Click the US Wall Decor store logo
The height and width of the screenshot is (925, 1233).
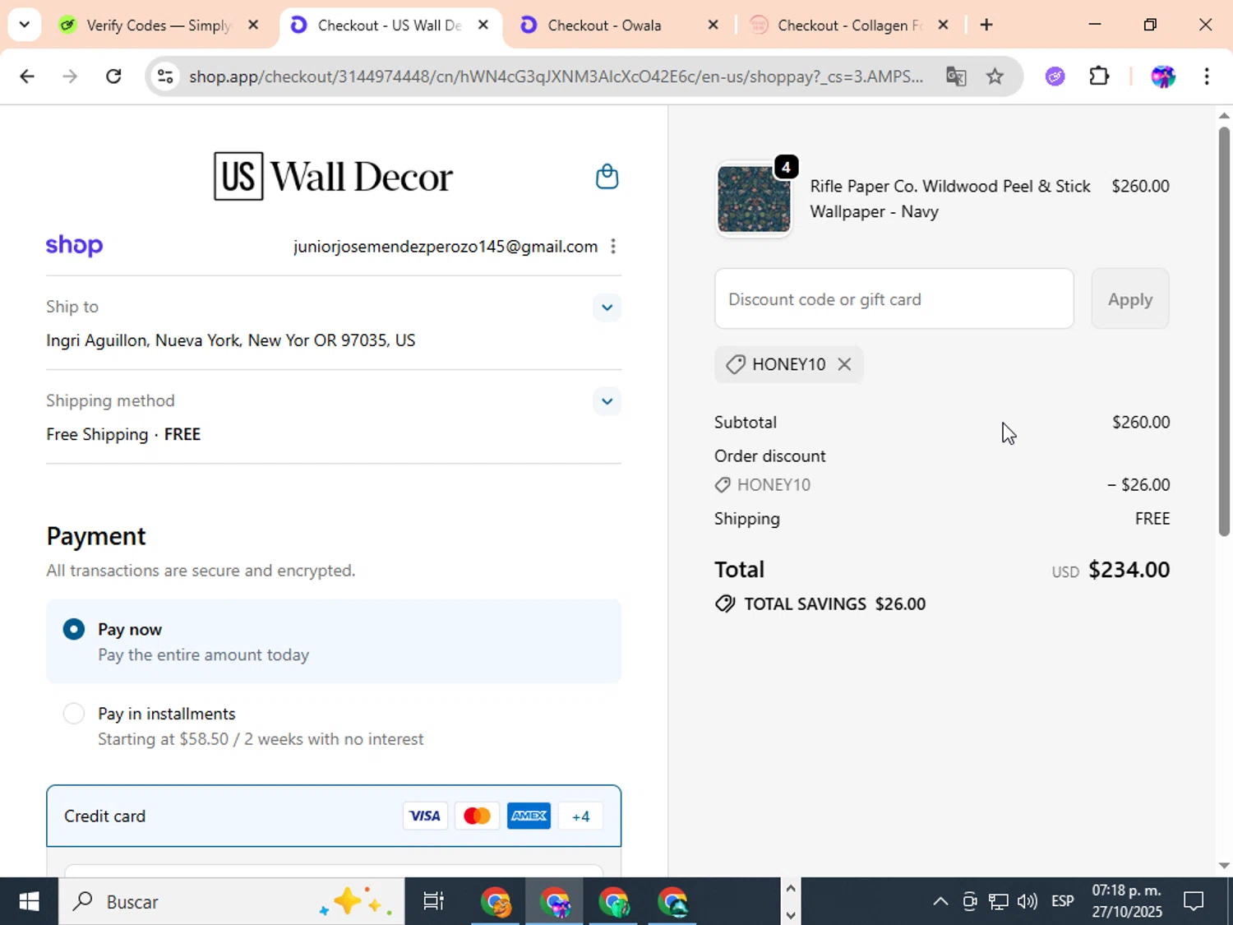333,176
